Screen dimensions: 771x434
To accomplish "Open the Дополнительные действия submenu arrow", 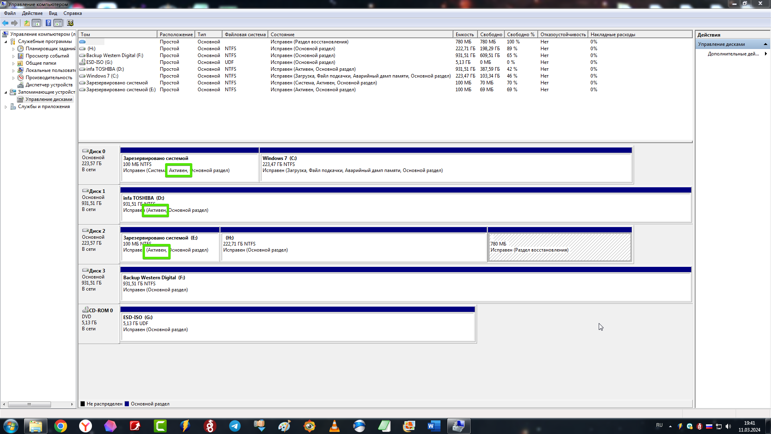I will coord(767,53).
